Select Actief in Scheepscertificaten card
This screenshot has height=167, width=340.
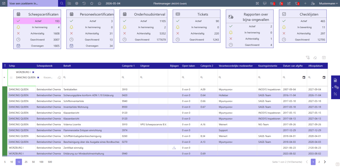[37, 21]
